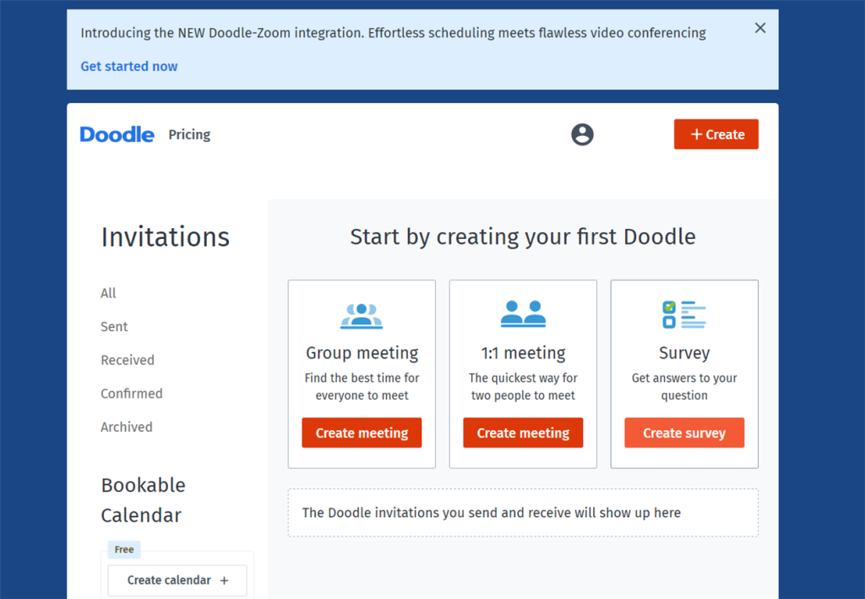Click the user account profile icon
Viewport: 865px width, 599px height.
tap(582, 134)
